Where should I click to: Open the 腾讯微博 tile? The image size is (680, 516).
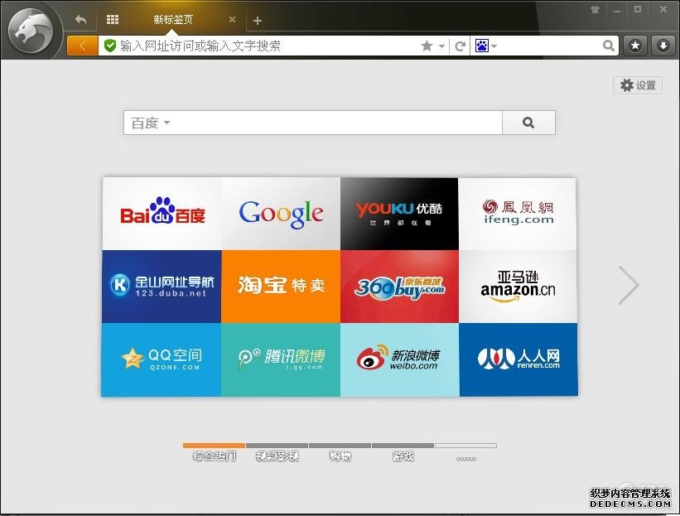[x=281, y=359]
